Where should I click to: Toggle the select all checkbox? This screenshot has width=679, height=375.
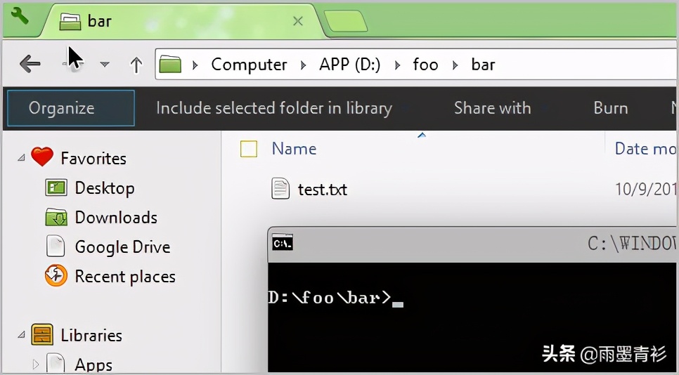click(x=249, y=149)
